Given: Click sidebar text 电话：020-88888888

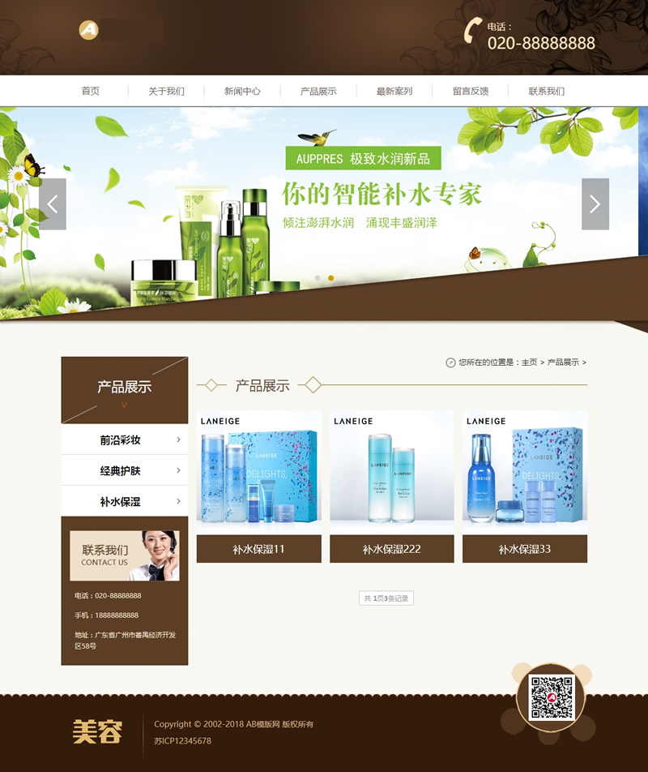Looking at the screenshot, I should pos(108,596).
